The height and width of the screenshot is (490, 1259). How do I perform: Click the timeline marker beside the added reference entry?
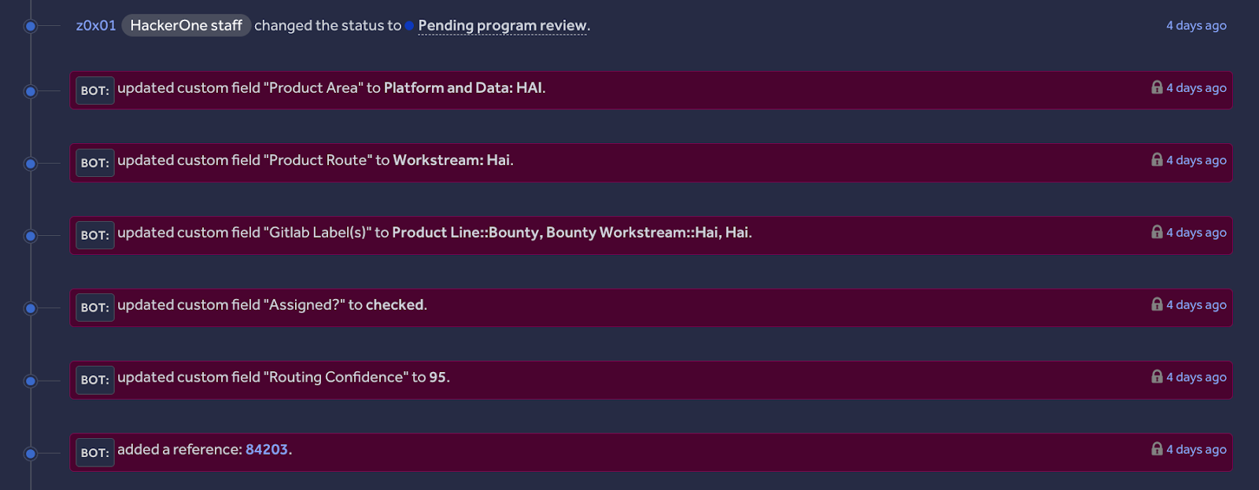point(31,453)
